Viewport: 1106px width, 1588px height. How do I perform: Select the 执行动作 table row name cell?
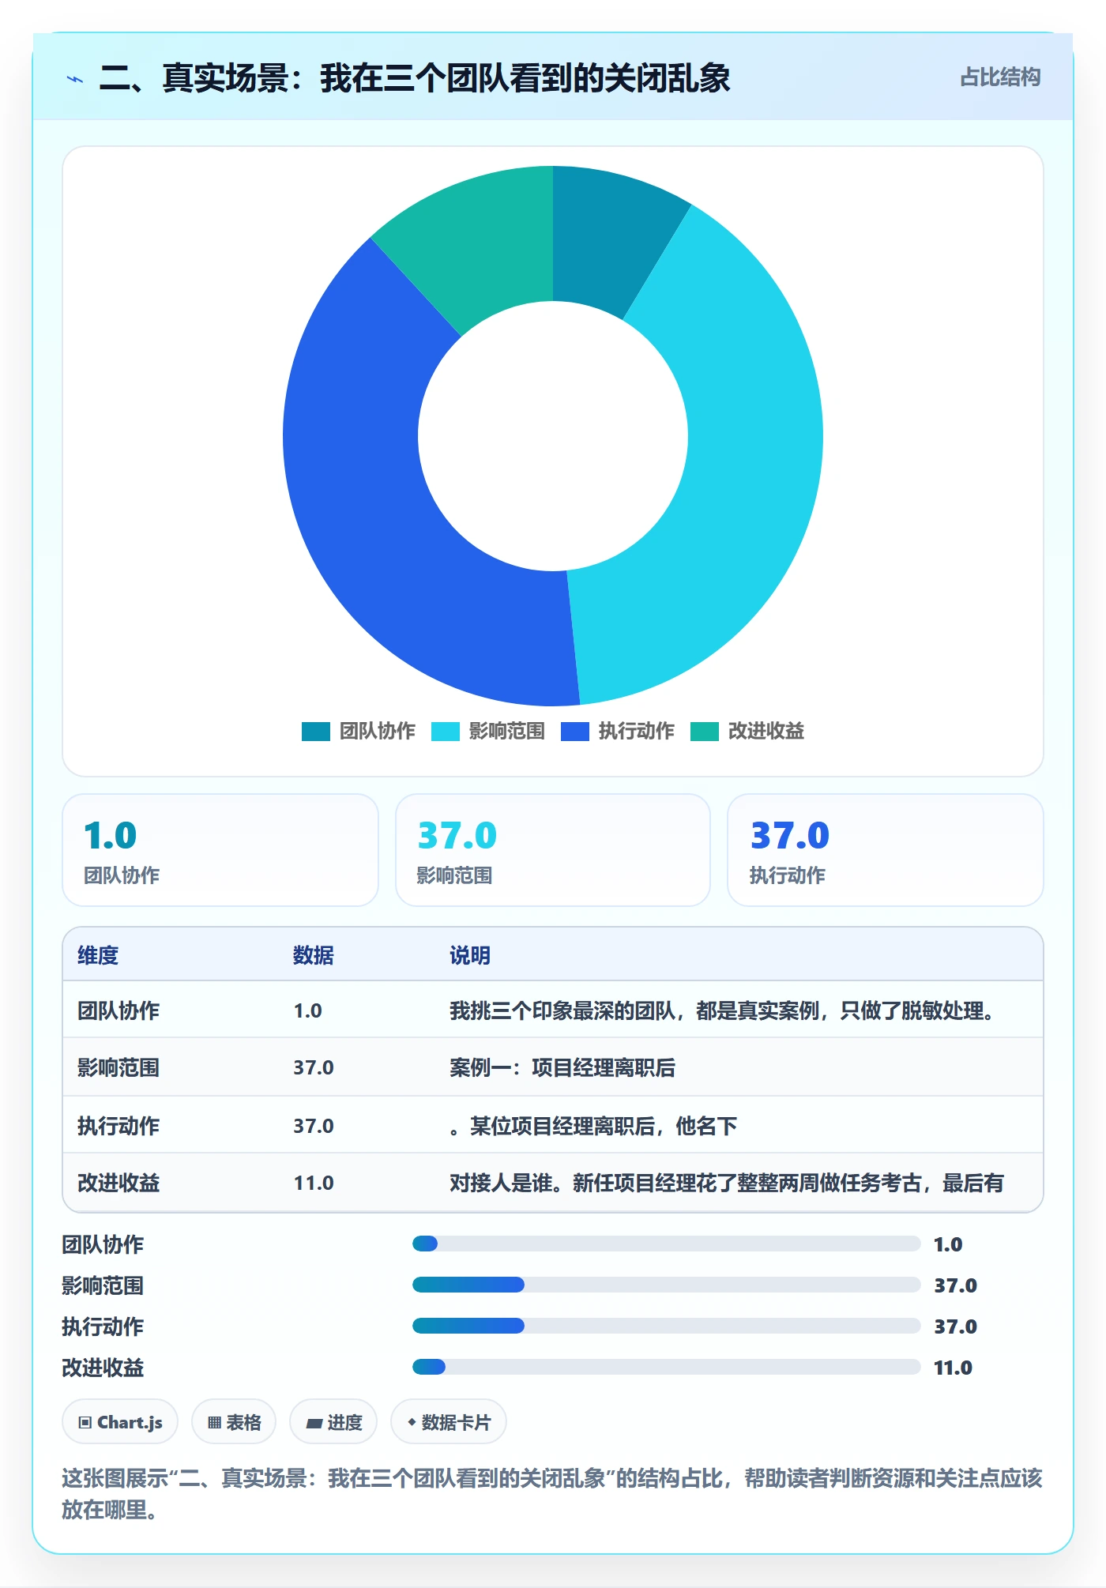(118, 1126)
